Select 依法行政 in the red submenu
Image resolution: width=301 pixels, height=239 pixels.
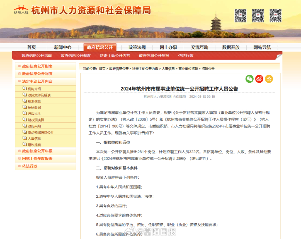[186, 56]
